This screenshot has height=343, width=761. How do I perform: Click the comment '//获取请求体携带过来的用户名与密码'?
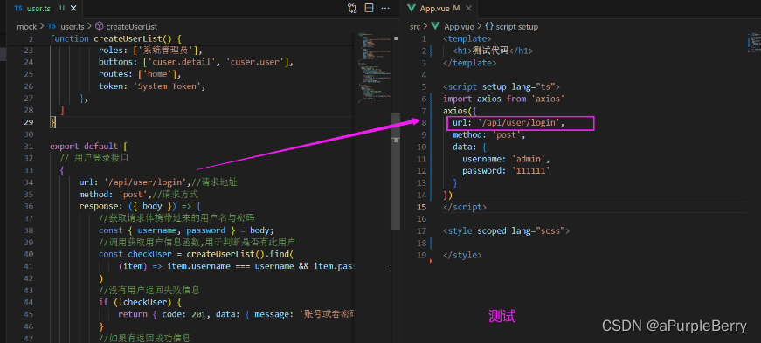[176, 218]
